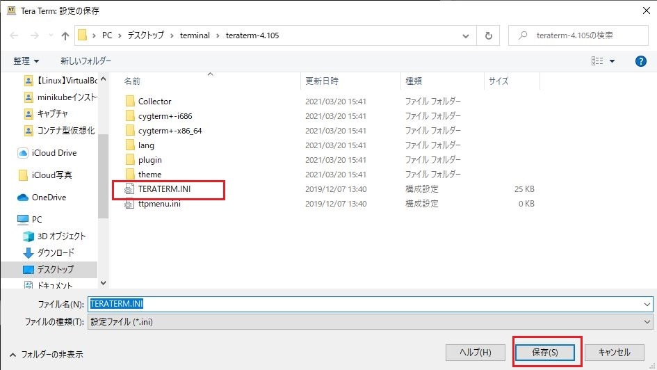Screen dimensions: 657x370
Task: Click the view layout icon
Action: pyautogui.click(x=597, y=61)
